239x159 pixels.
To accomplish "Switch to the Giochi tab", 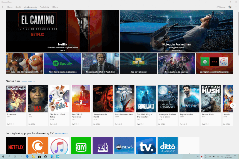I will coord(18,7).
